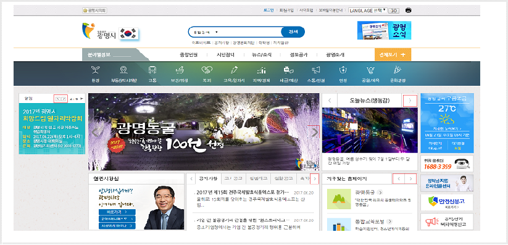Click the printer icon in top bar
This screenshot has width=508, height=245.
click(x=408, y=10)
